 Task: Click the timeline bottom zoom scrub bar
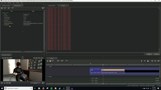103,84
